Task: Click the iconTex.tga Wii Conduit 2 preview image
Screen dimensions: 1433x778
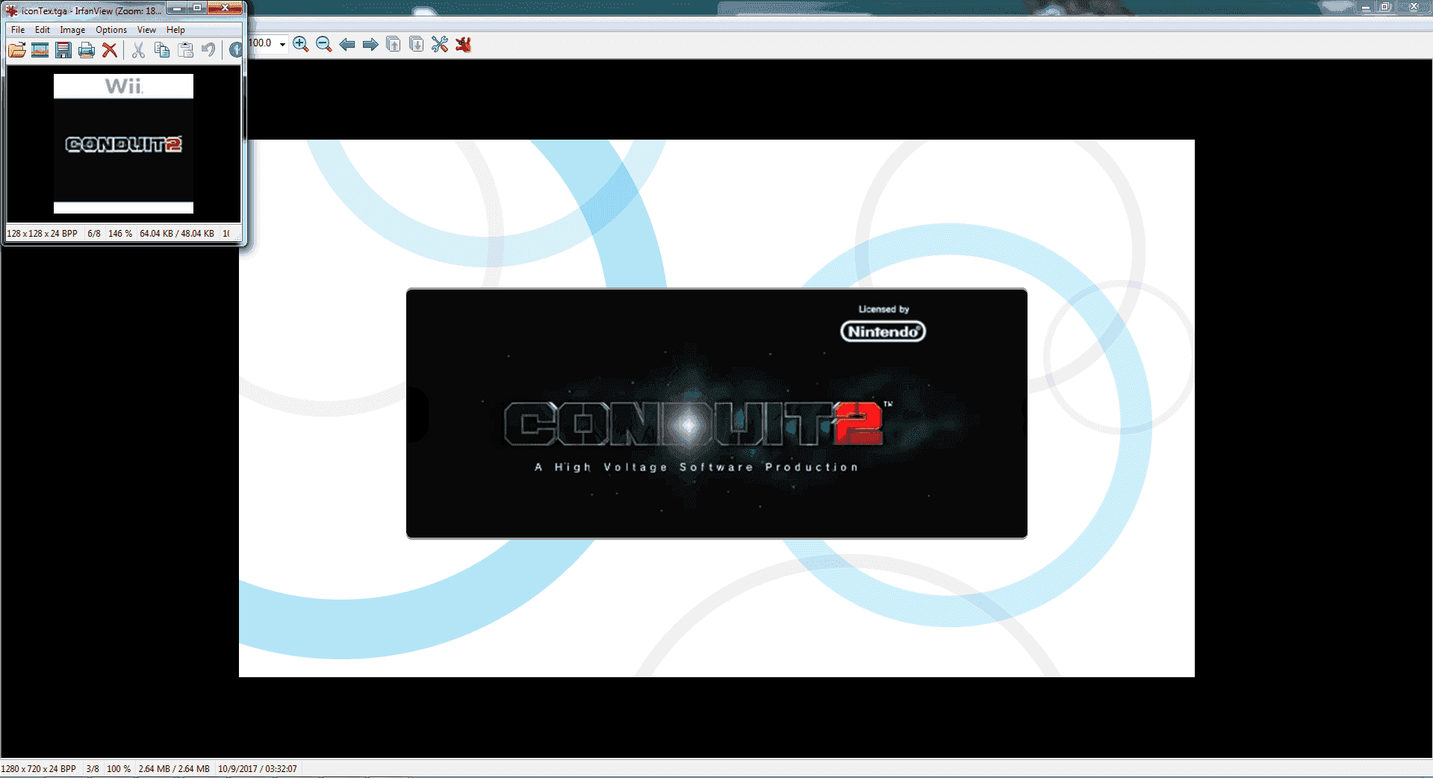Action: click(x=123, y=143)
